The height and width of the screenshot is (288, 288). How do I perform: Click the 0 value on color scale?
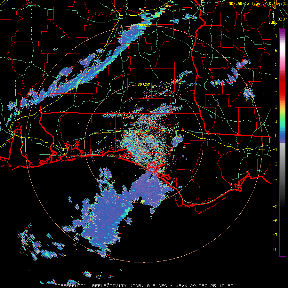coord(276,136)
